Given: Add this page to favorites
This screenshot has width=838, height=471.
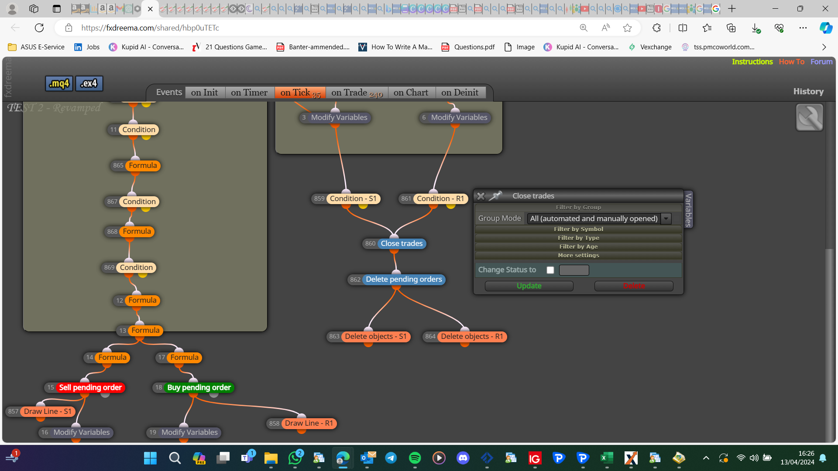Looking at the screenshot, I should 627,28.
